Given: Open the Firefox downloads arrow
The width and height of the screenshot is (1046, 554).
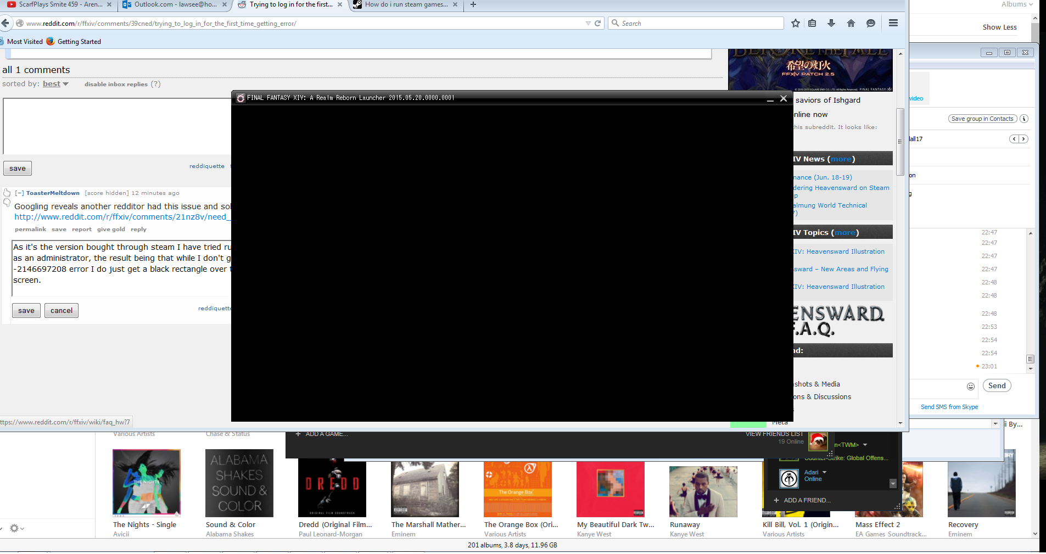Looking at the screenshot, I should pos(831,23).
